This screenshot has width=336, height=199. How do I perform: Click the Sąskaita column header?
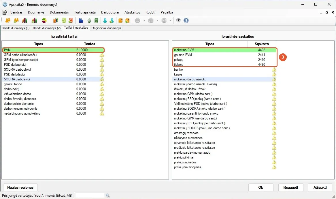(x=262, y=44)
